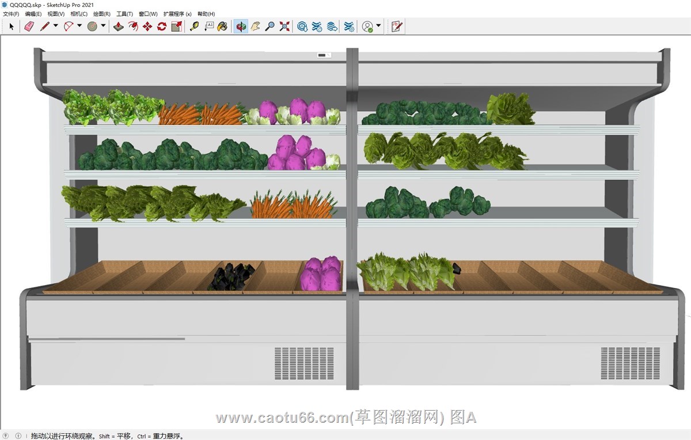691x440 pixels.
Task: Expand the line tool dropdown arrow
Action: (56, 26)
